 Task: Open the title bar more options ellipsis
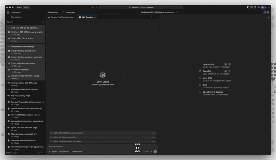point(269,7)
